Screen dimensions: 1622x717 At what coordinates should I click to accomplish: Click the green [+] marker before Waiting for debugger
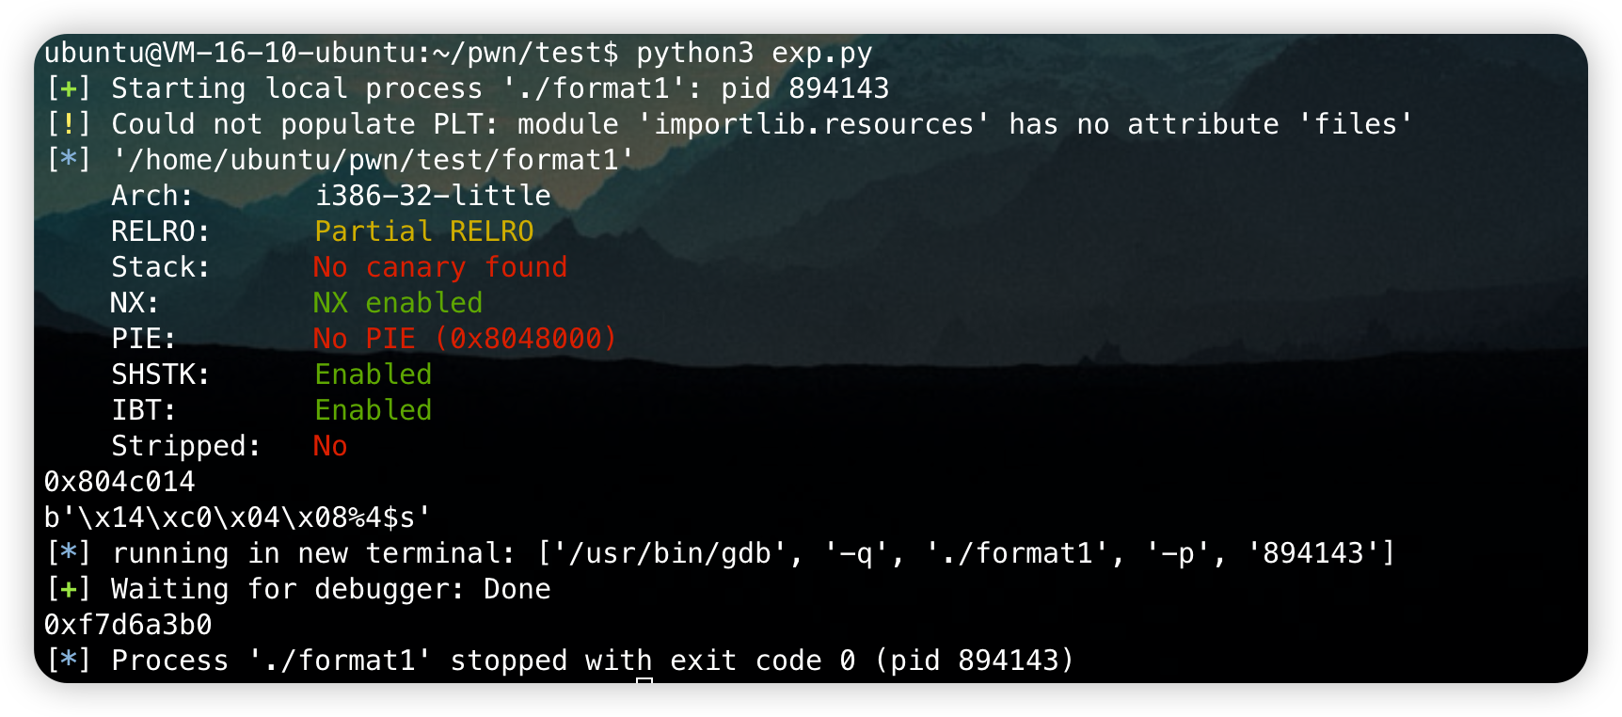coord(69,589)
